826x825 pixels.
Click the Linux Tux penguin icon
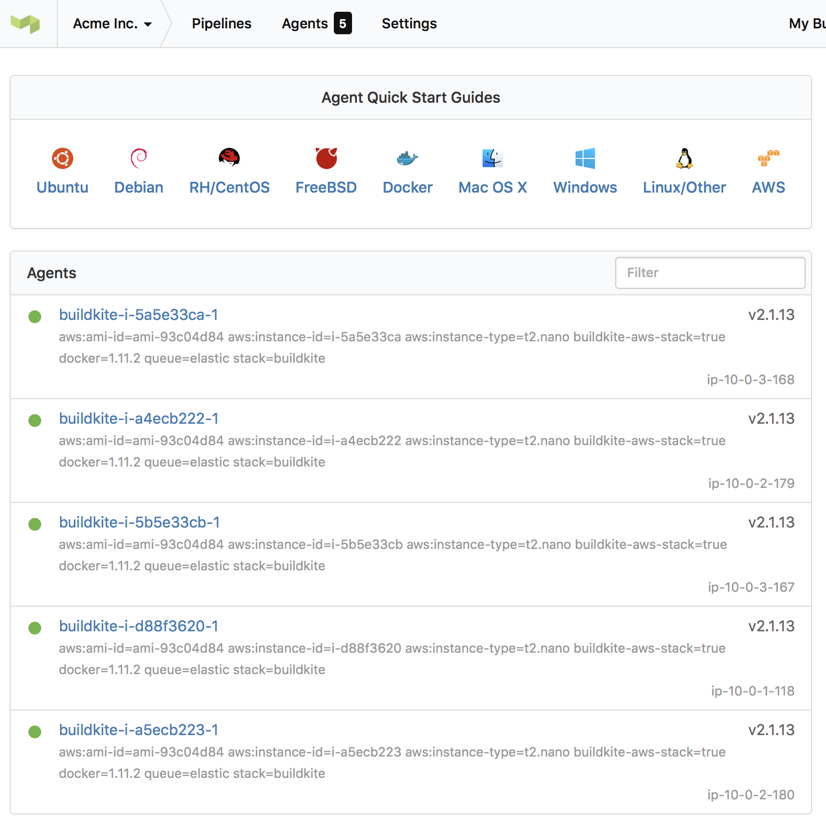point(685,158)
